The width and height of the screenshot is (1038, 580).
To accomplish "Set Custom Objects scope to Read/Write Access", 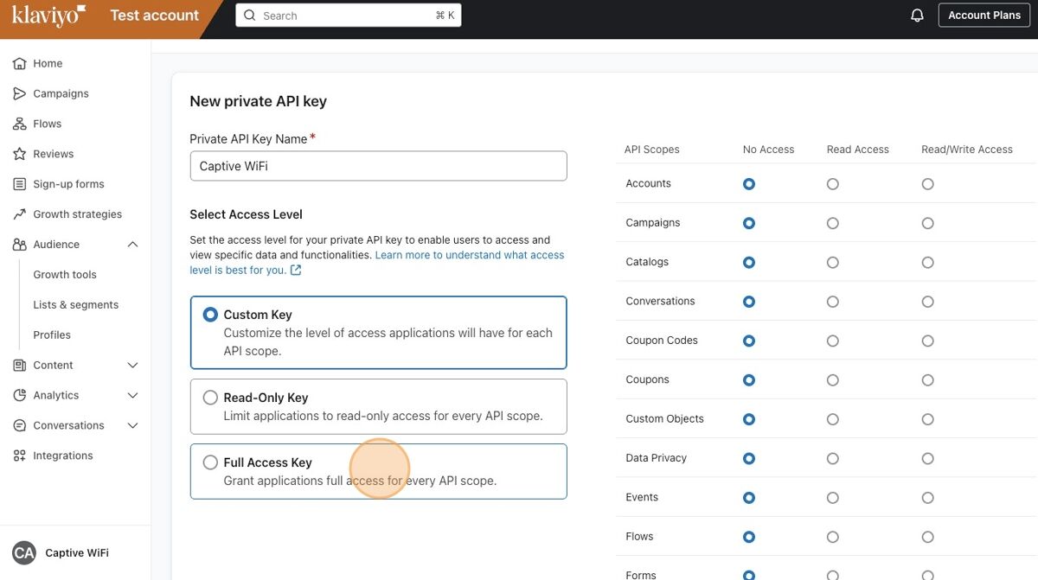I will point(928,419).
